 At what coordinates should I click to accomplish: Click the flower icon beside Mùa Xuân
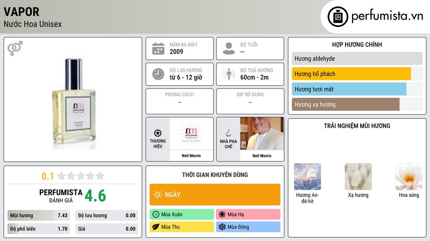click(x=156, y=214)
